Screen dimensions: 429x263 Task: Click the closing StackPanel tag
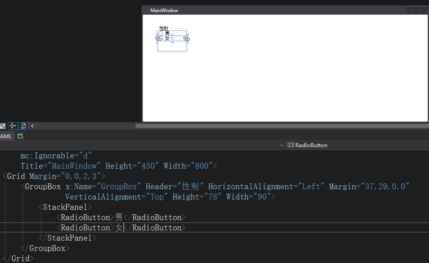pyautogui.click(x=67, y=238)
